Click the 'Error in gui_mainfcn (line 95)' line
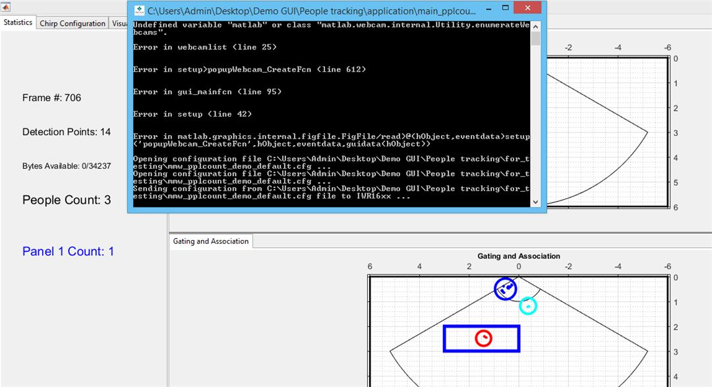The width and height of the screenshot is (712, 387). pos(207,92)
